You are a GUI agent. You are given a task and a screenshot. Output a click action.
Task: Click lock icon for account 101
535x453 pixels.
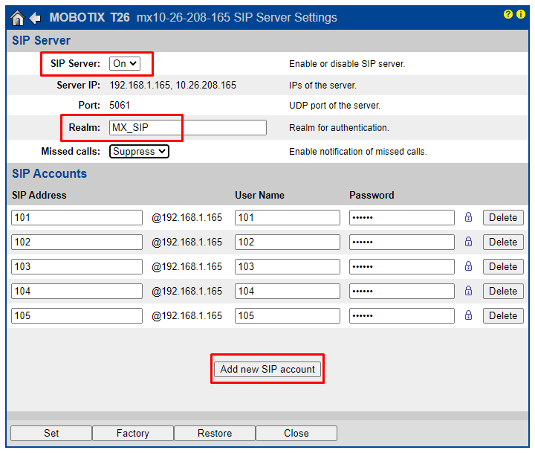(468, 217)
